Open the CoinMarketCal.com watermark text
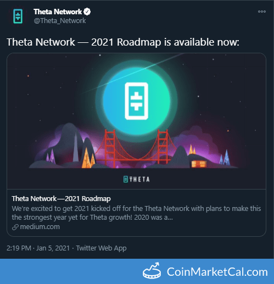 coord(217,272)
